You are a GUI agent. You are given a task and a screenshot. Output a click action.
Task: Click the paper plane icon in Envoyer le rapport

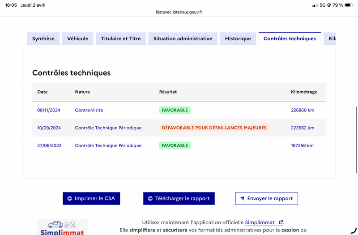pos(242,198)
